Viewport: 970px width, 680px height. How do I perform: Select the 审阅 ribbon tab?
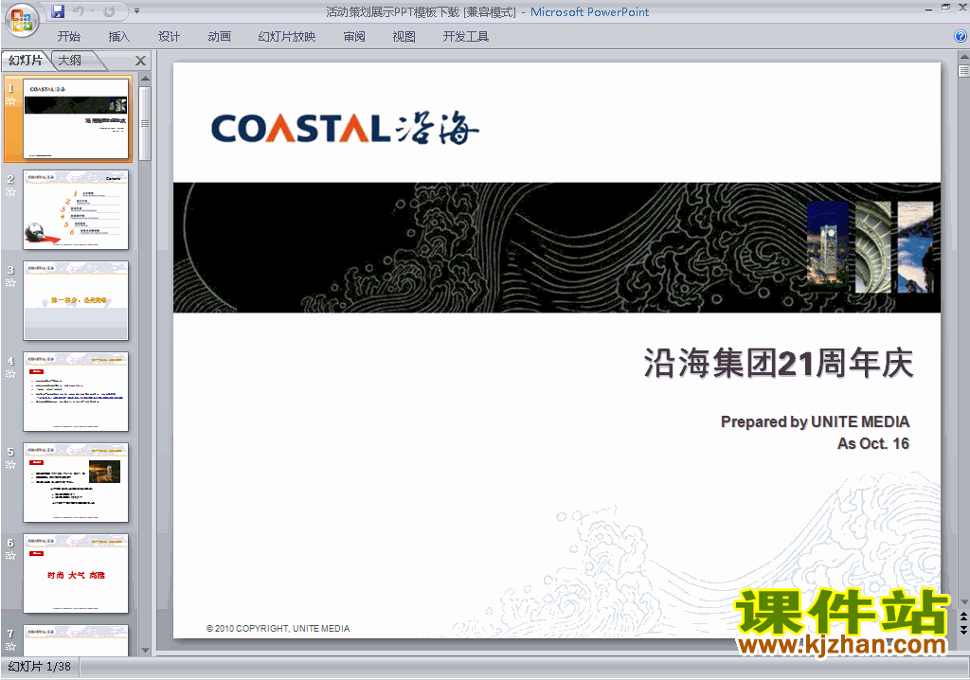click(354, 37)
